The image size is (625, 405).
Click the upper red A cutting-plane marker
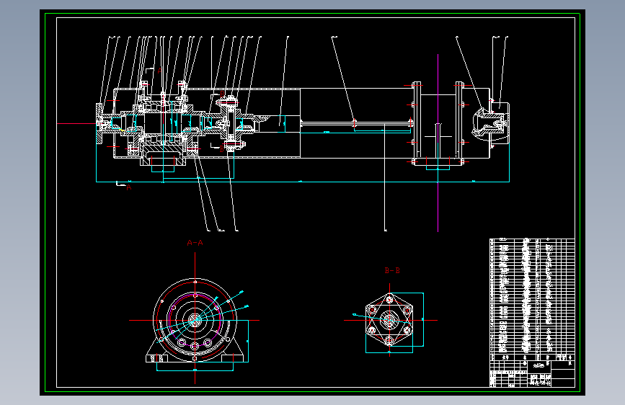click(159, 70)
